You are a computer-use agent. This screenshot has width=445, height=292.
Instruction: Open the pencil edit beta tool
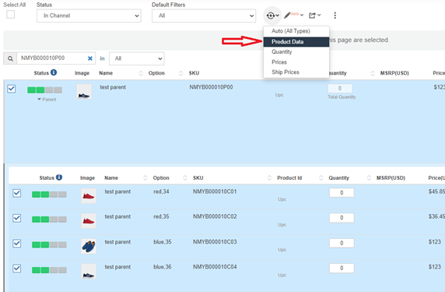pyautogui.click(x=294, y=16)
